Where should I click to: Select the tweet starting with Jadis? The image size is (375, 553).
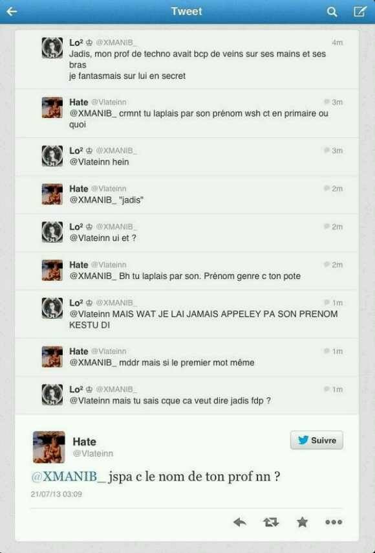coord(187,60)
